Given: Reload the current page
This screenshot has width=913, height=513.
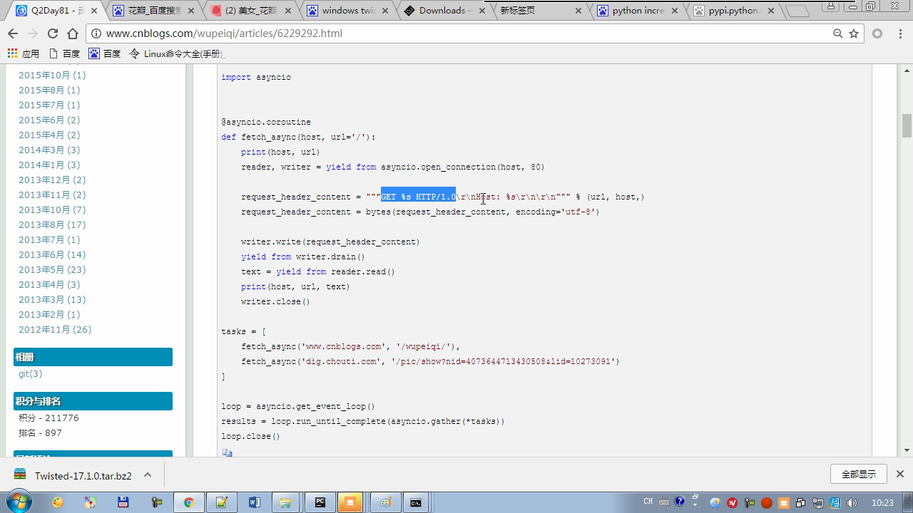Looking at the screenshot, I should [x=52, y=33].
